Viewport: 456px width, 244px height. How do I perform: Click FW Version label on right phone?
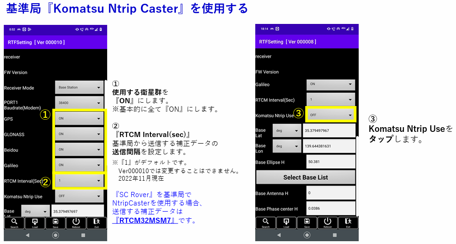[x=267, y=72]
